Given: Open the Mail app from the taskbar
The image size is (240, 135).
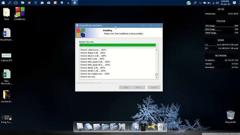Looking at the screenshot, I should (x=49, y=3).
